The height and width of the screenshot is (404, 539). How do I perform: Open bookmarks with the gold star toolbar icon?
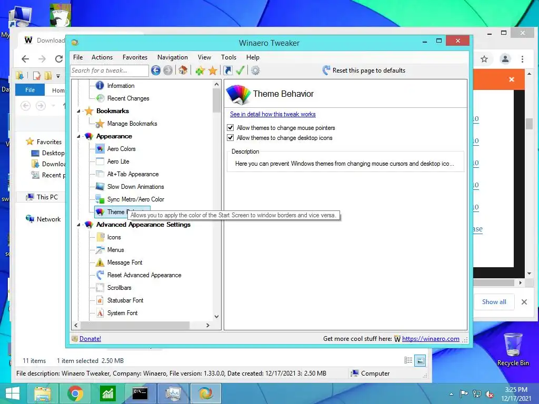coord(213,70)
